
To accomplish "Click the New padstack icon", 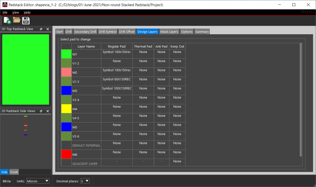I will click(7, 20).
